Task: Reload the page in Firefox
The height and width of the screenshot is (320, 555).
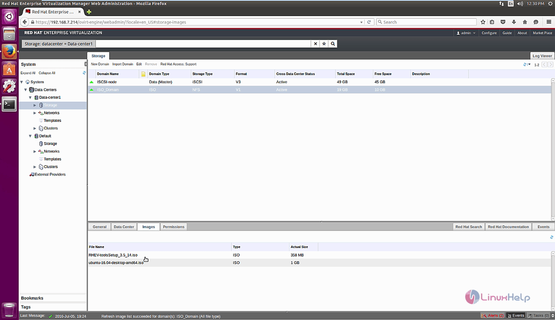Action: point(369,22)
